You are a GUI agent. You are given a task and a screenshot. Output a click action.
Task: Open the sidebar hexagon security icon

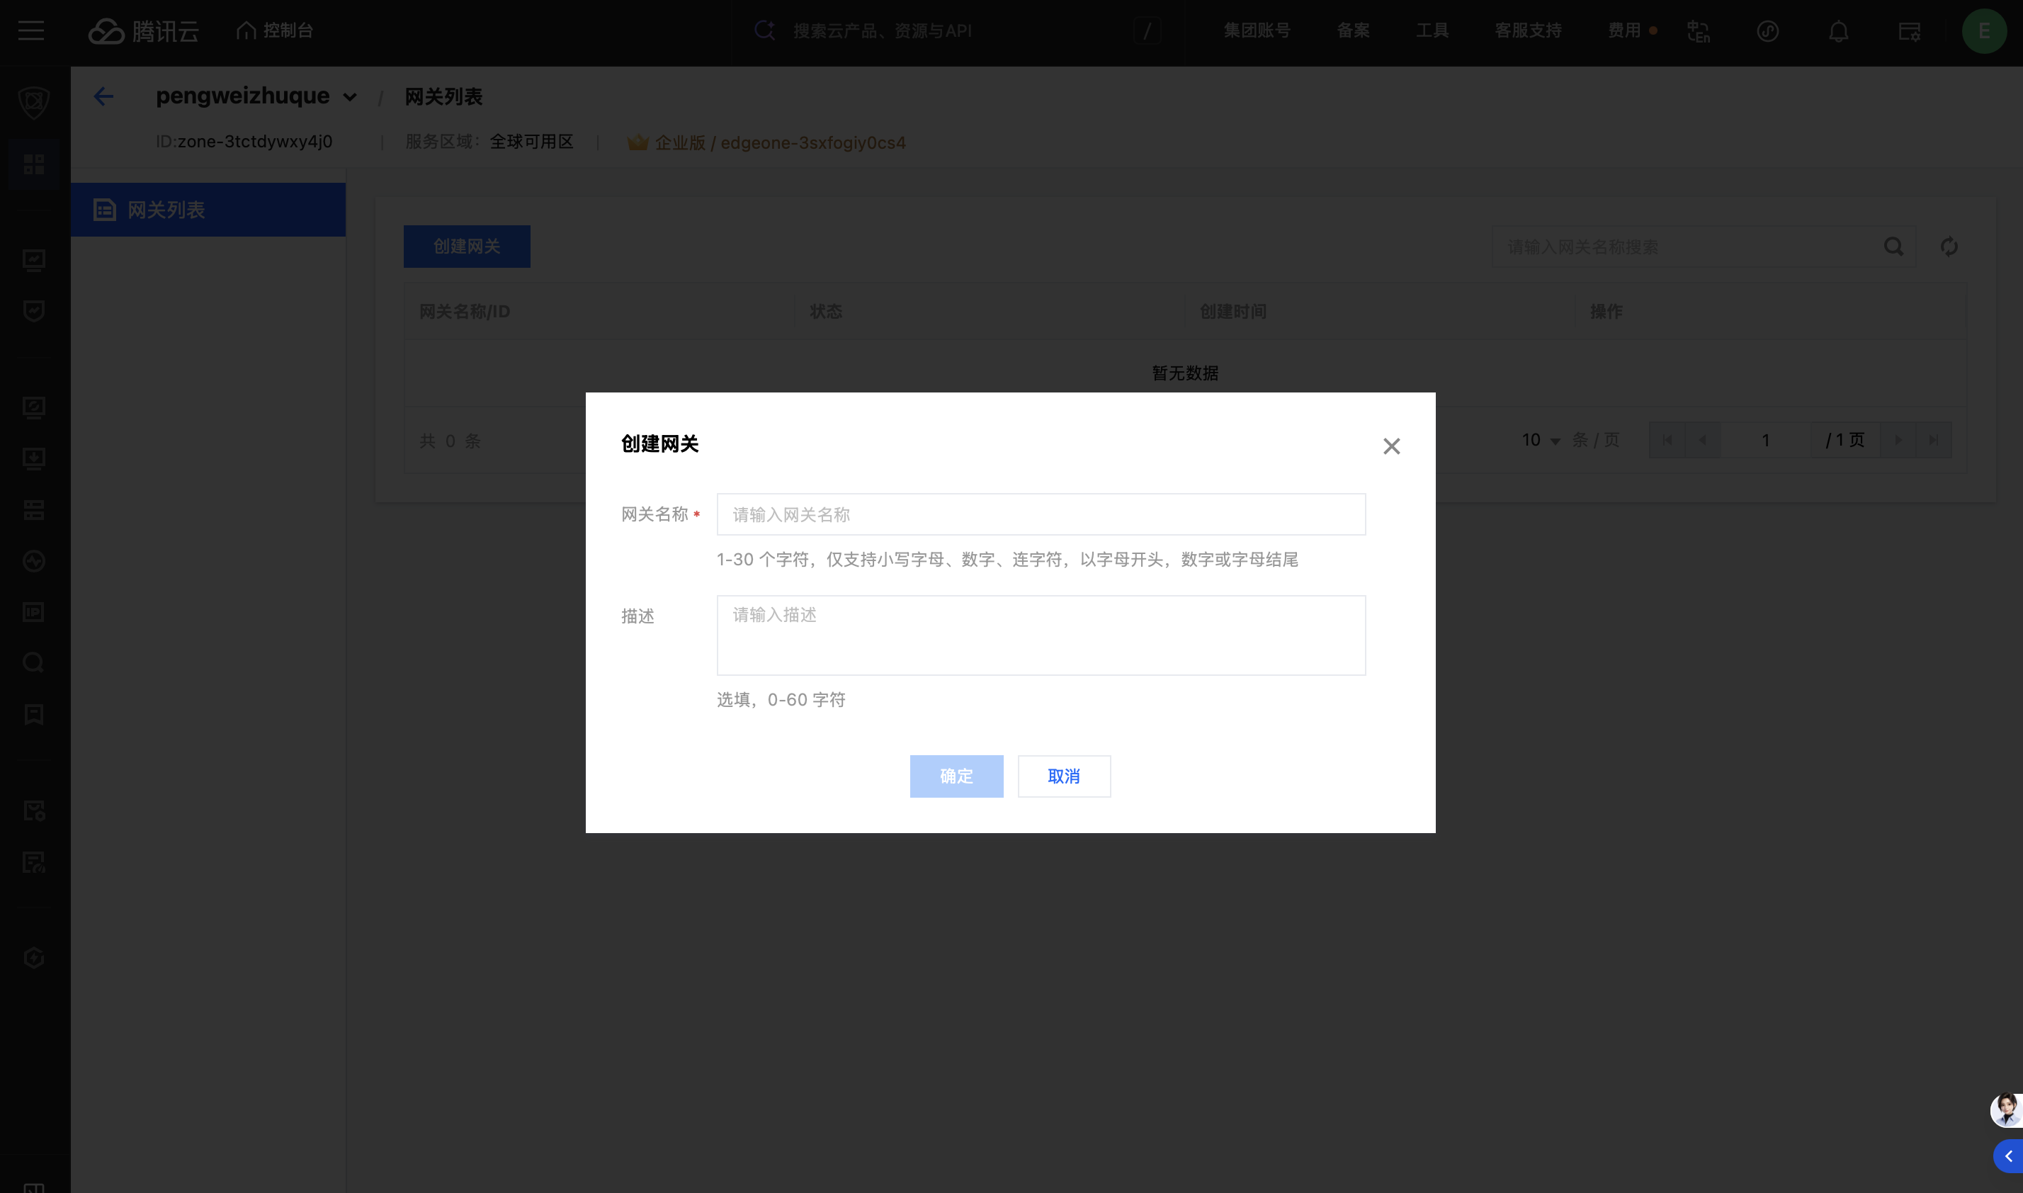pyautogui.click(x=34, y=958)
